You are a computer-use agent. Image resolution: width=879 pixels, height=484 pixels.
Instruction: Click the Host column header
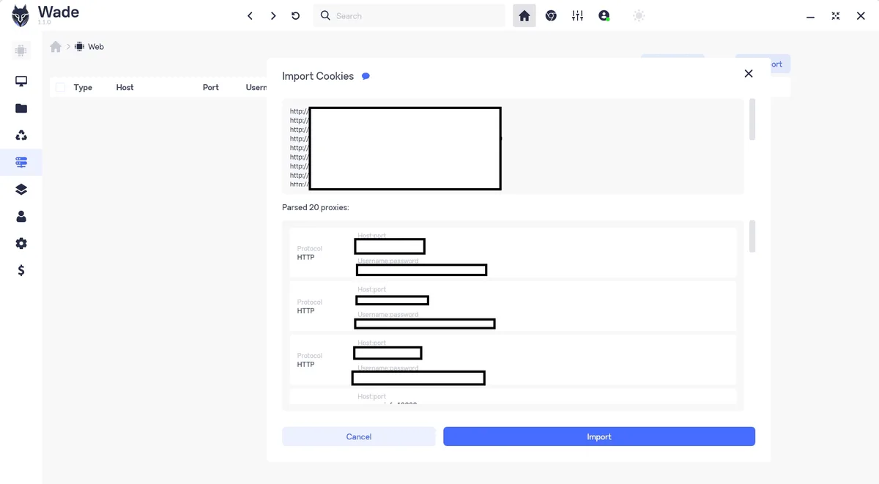(125, 87)
